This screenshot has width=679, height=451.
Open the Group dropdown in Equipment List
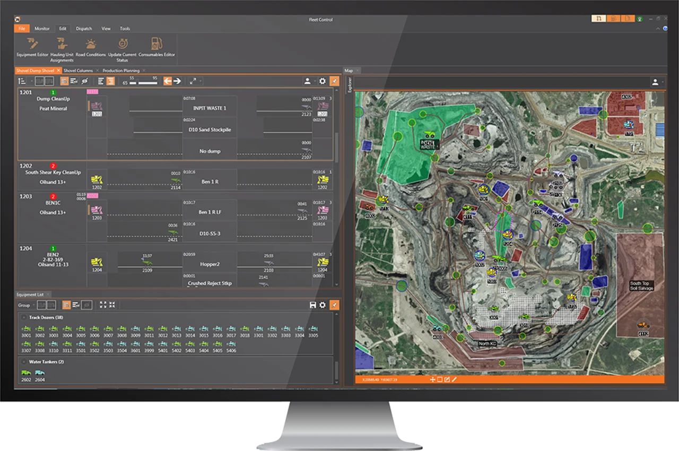(27, 305)
